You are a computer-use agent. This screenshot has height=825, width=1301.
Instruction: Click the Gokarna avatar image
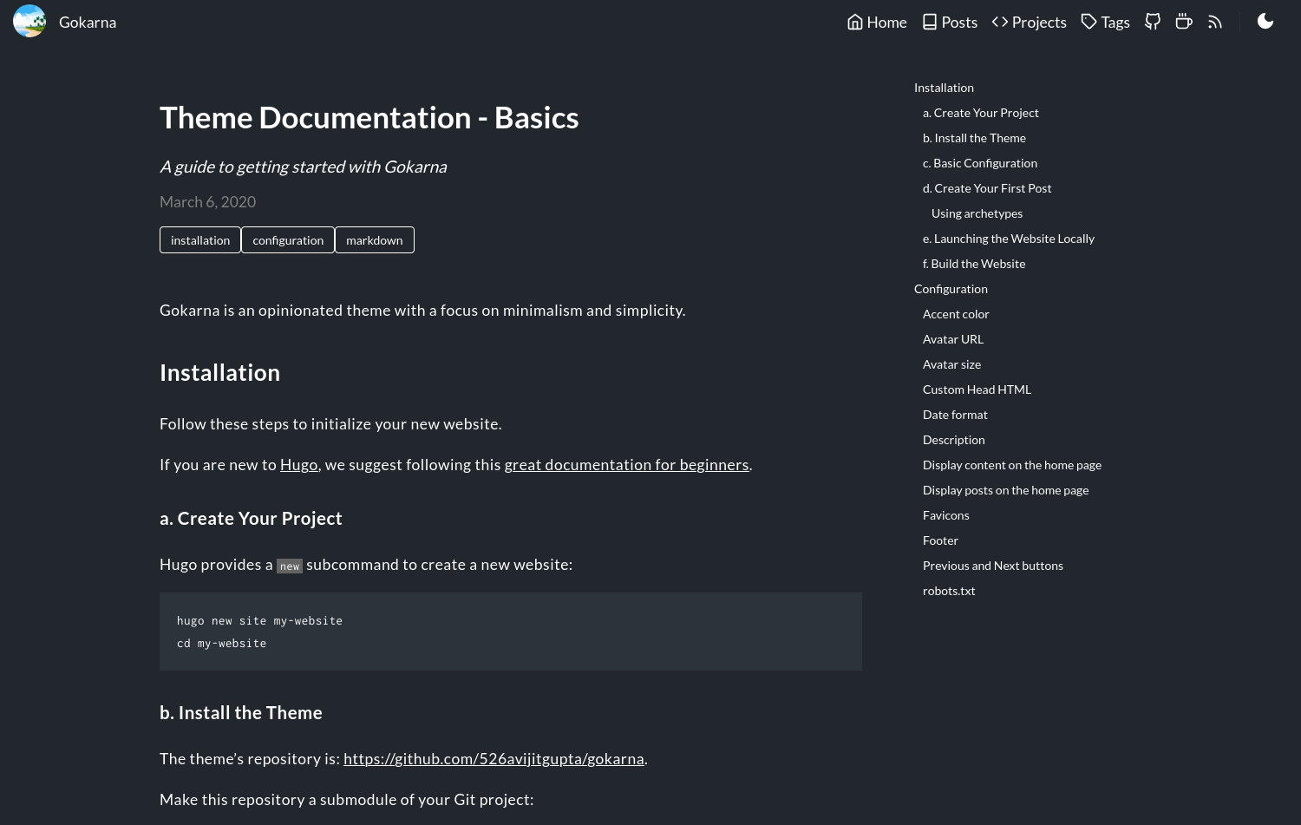pyautogui.click(x=29, y=22)
